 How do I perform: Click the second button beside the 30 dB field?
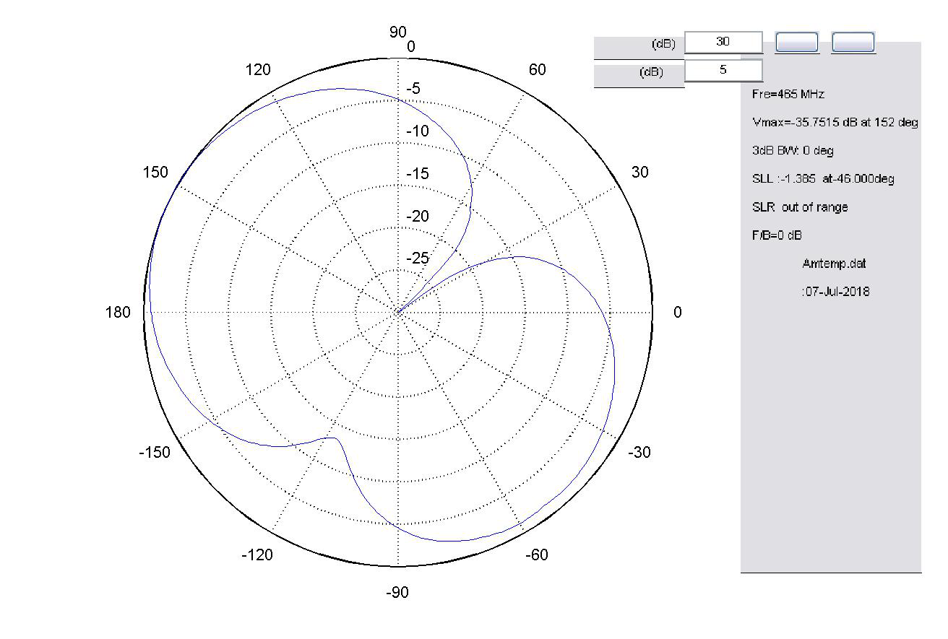tap(854, 42)
